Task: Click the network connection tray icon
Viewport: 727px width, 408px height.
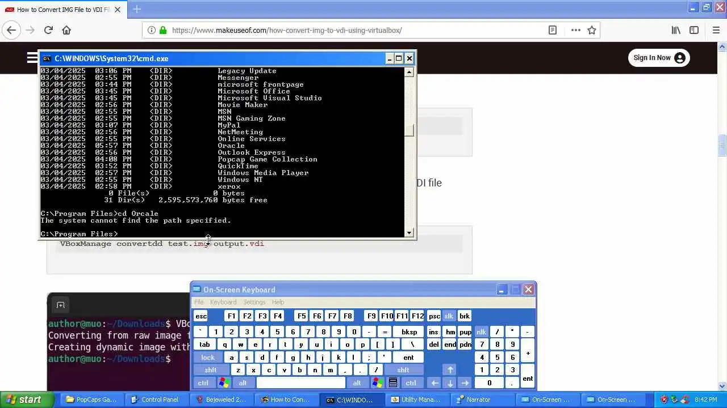Action: [x=684, y=399]
